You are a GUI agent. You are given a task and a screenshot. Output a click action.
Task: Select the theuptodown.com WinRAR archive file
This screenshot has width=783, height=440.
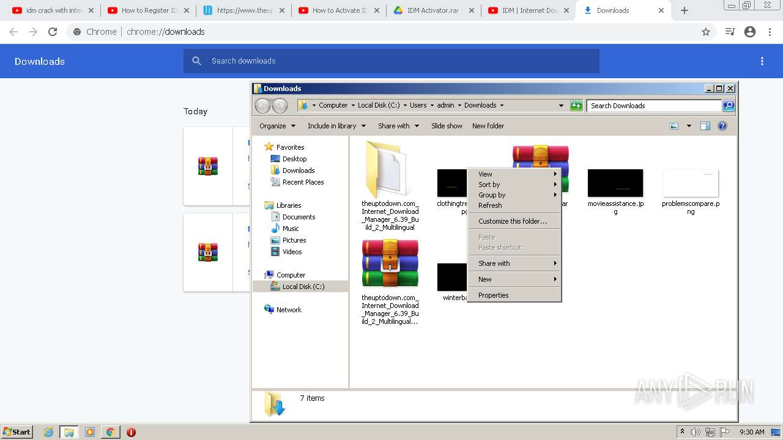(390, 281)
